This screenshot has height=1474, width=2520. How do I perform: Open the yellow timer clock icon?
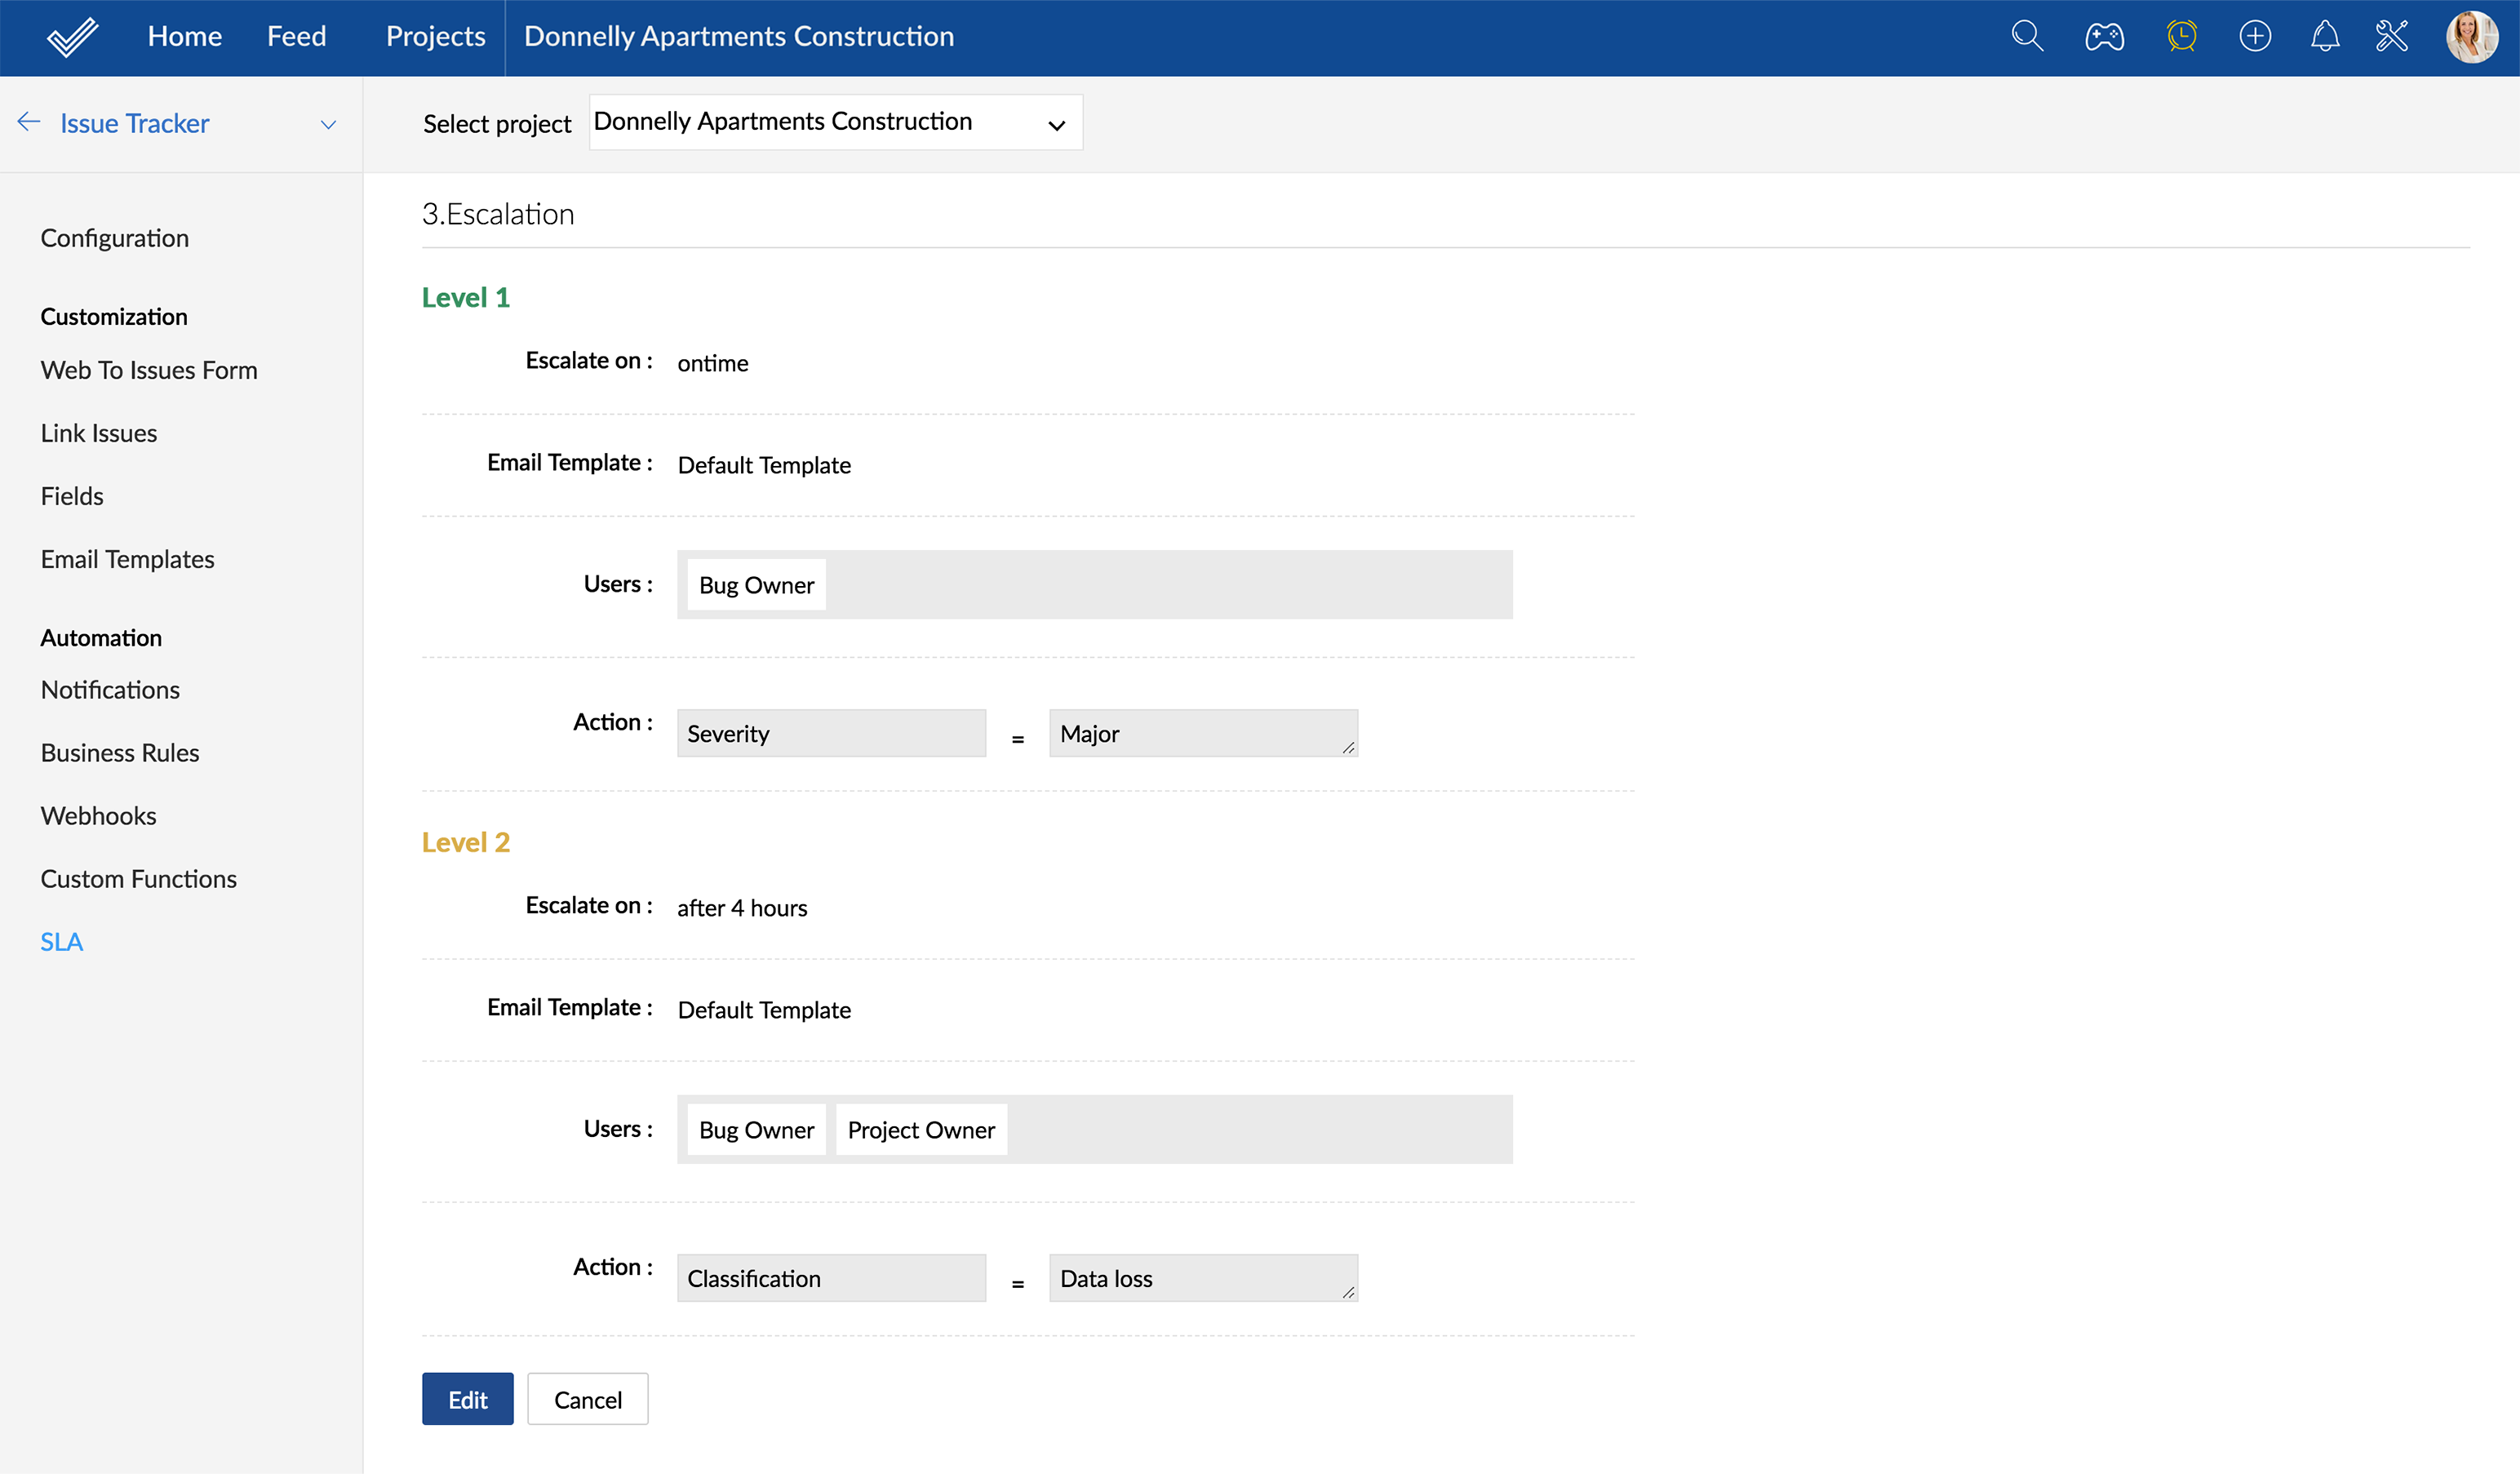(x=2181, y=36)
